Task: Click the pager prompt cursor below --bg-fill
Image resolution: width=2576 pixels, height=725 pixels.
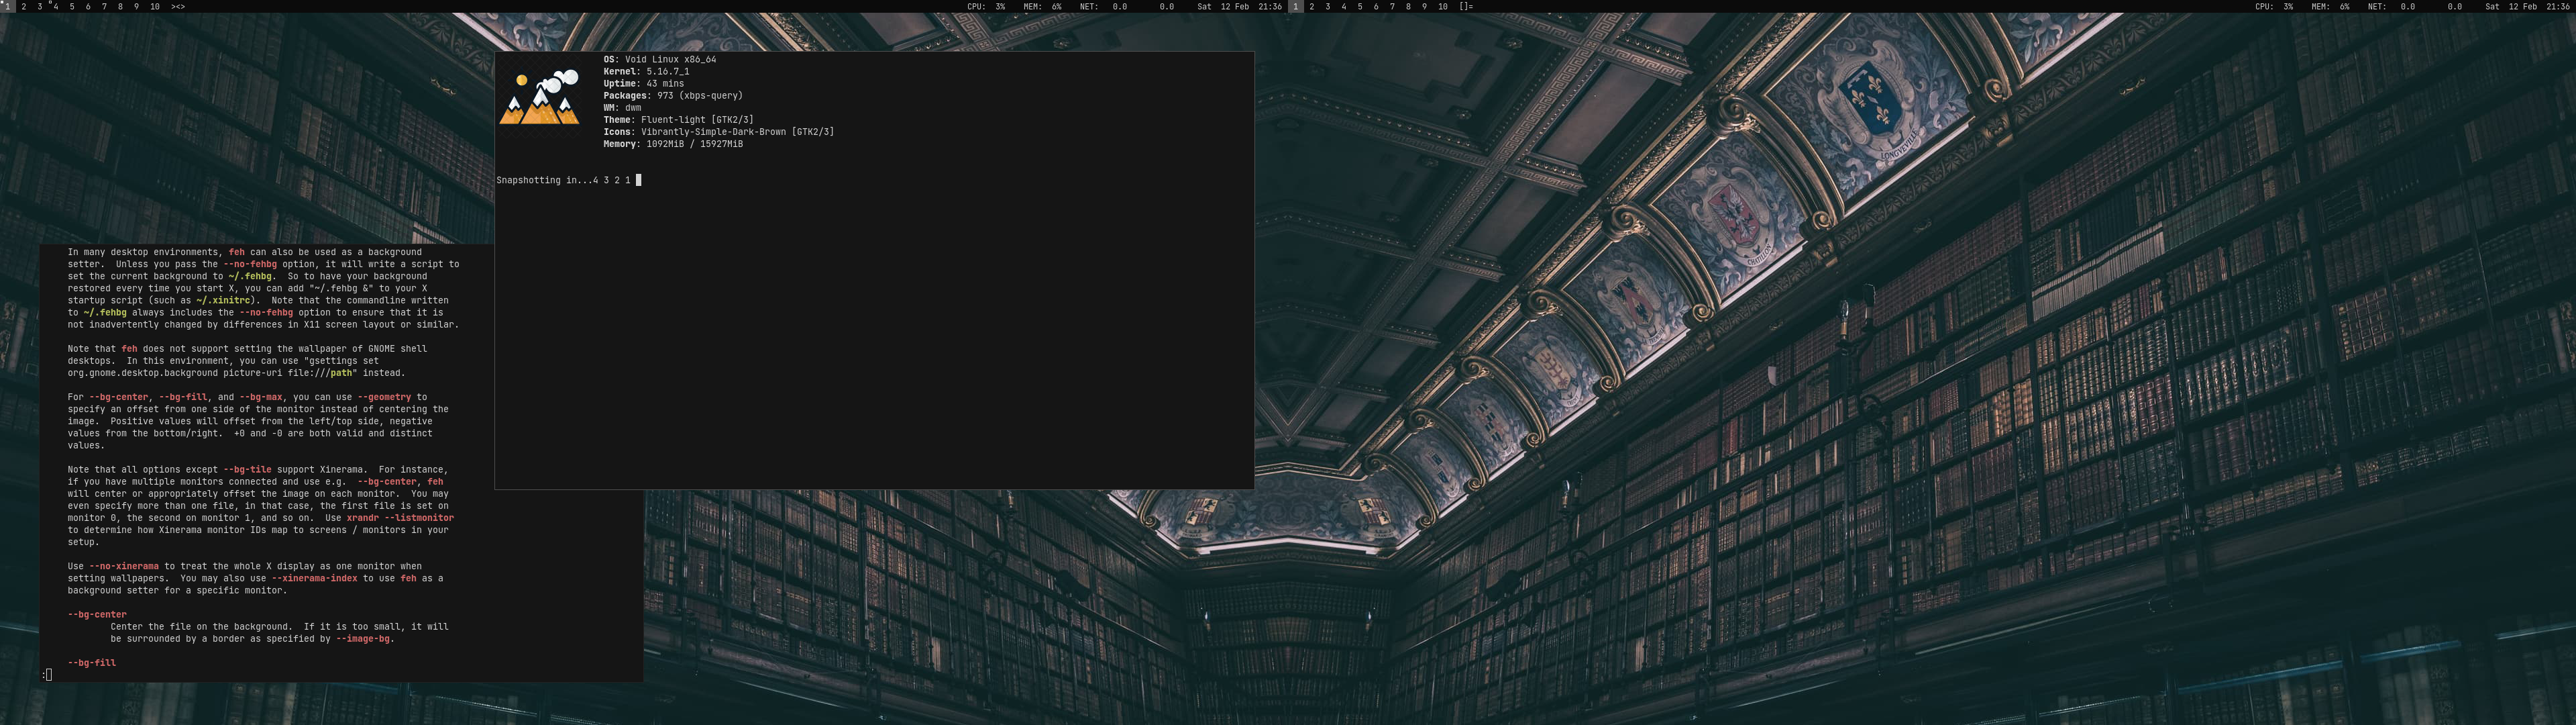Action: click(x=48, y=674)
